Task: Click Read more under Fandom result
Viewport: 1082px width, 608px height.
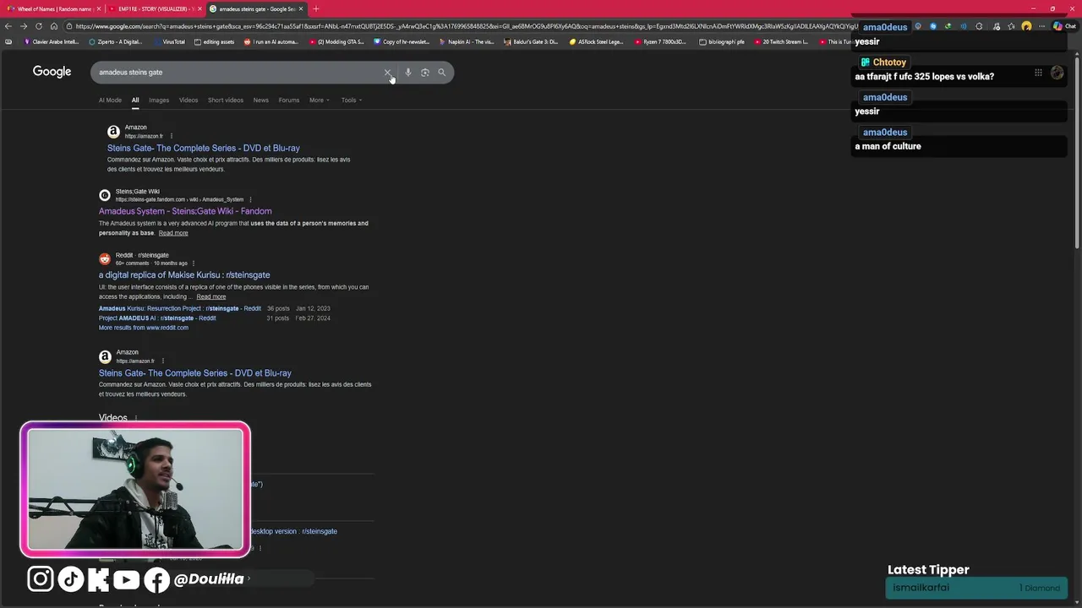Action: pyautogui.click(x=173, y=233)
